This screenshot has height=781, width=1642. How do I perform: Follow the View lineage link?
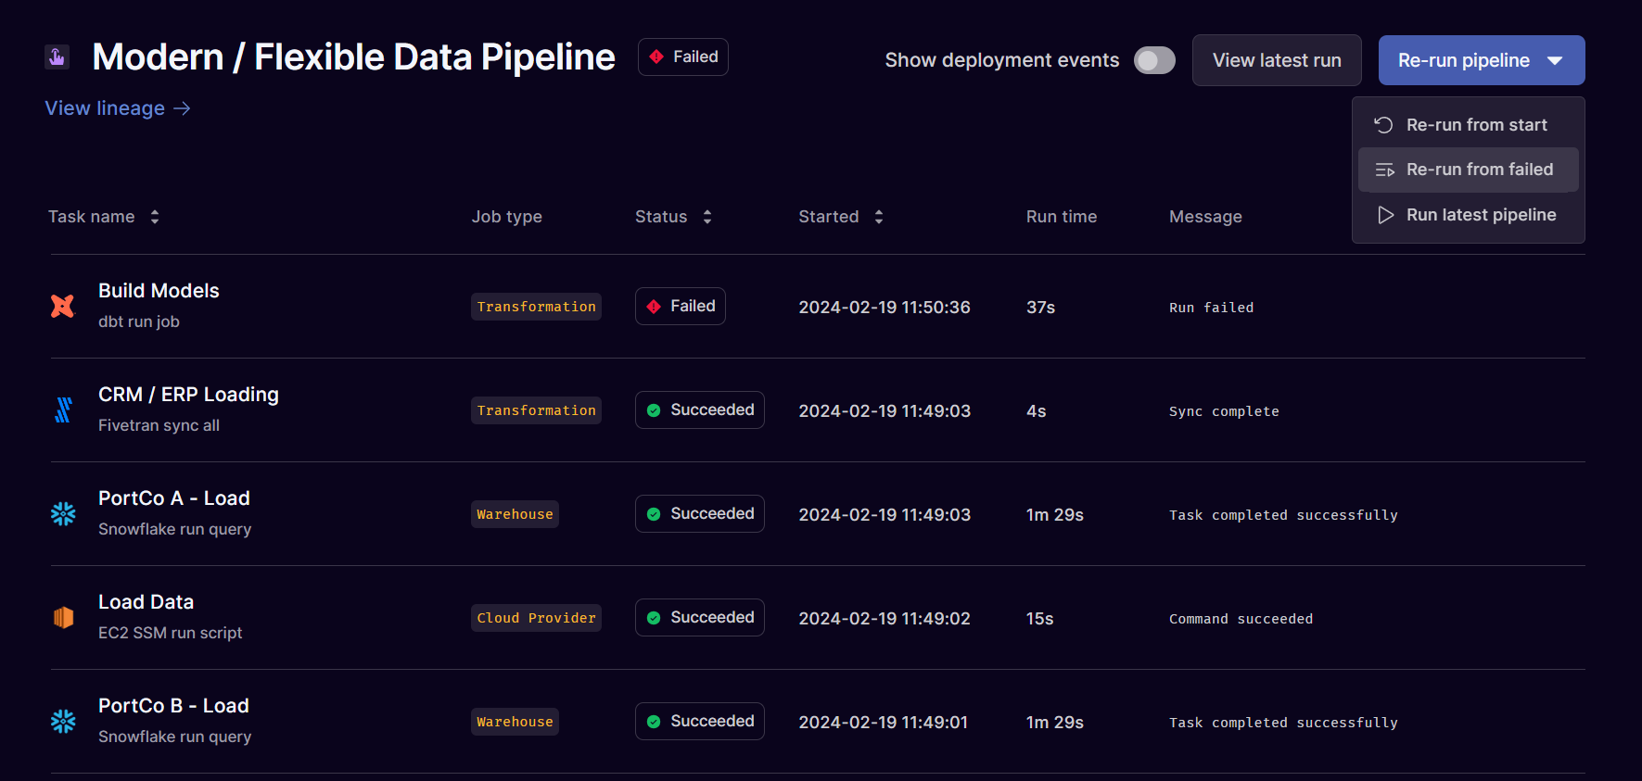pos(118,108)
